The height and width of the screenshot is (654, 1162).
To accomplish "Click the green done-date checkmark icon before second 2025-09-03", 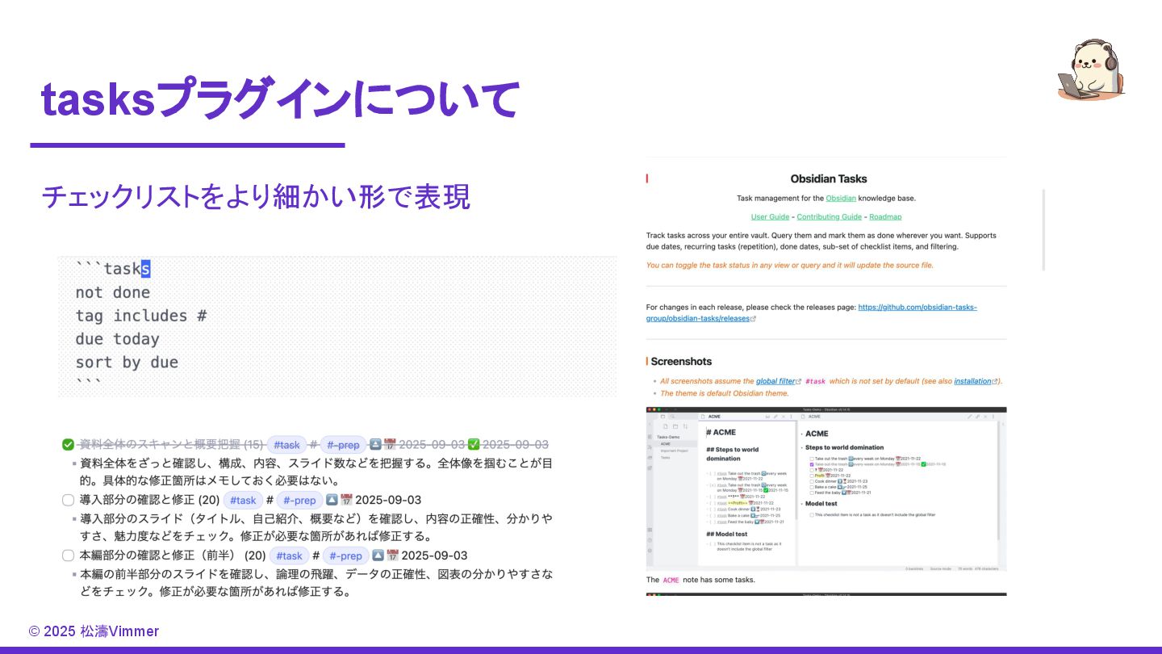I will (x=474, y=444).
